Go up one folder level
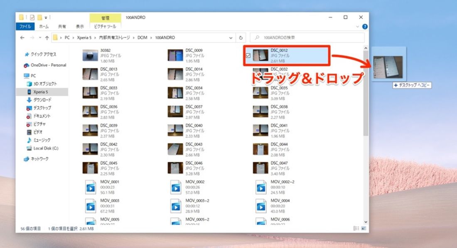Image resolution: width=457 pixels, height=248 pixels. coord(47,37)
